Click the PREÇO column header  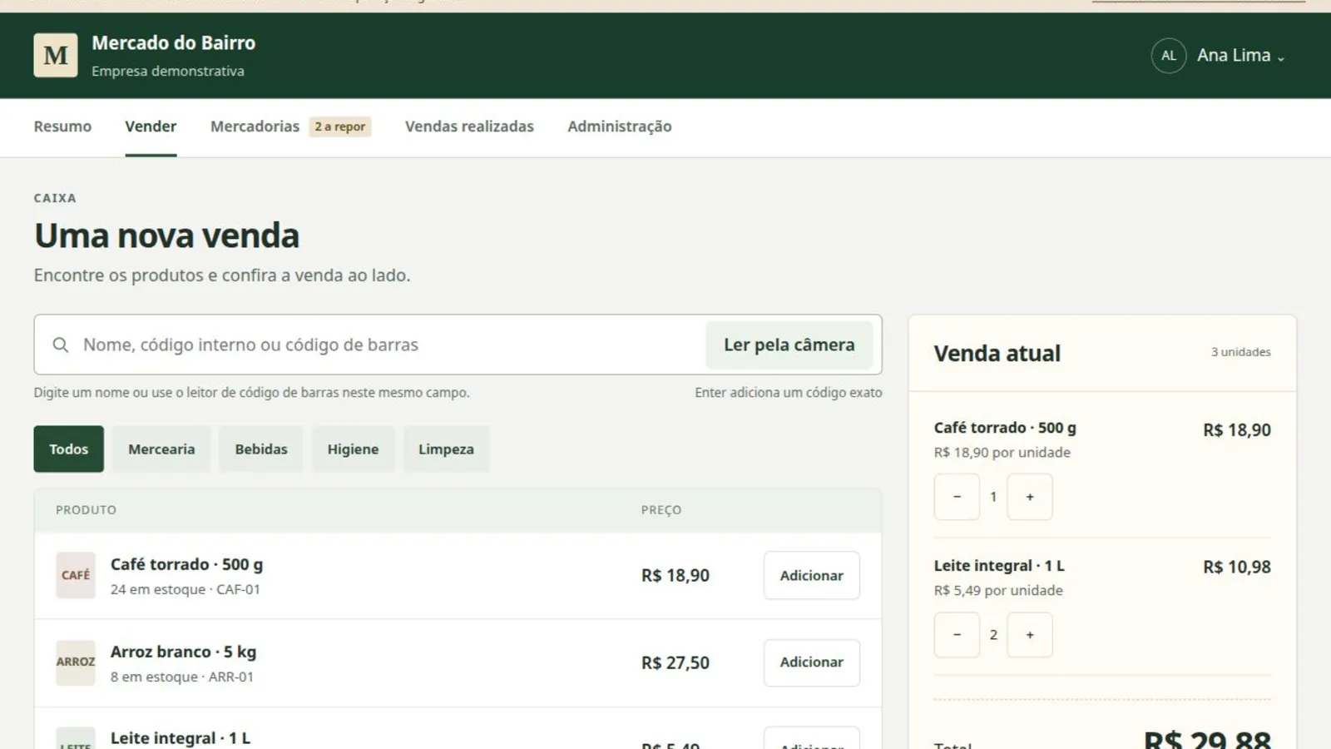pyautogui.click(x=661, y=510)
